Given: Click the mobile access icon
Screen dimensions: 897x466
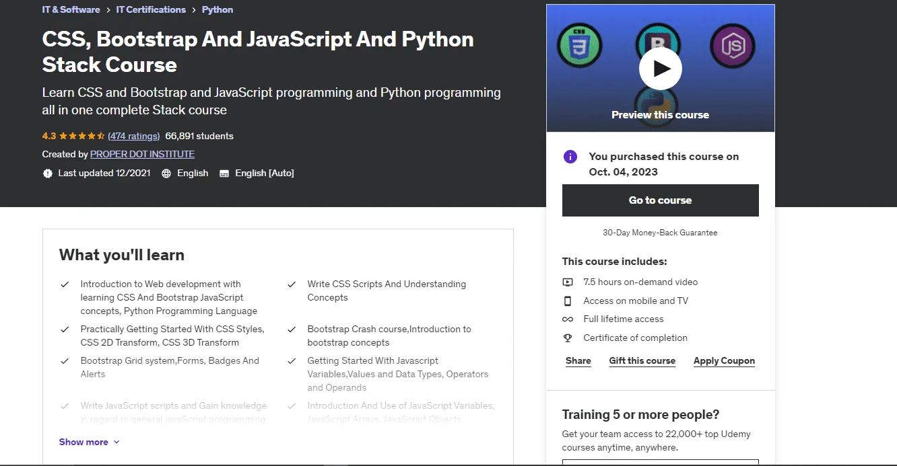Looking at the screenshot, I should coord(568,301).
